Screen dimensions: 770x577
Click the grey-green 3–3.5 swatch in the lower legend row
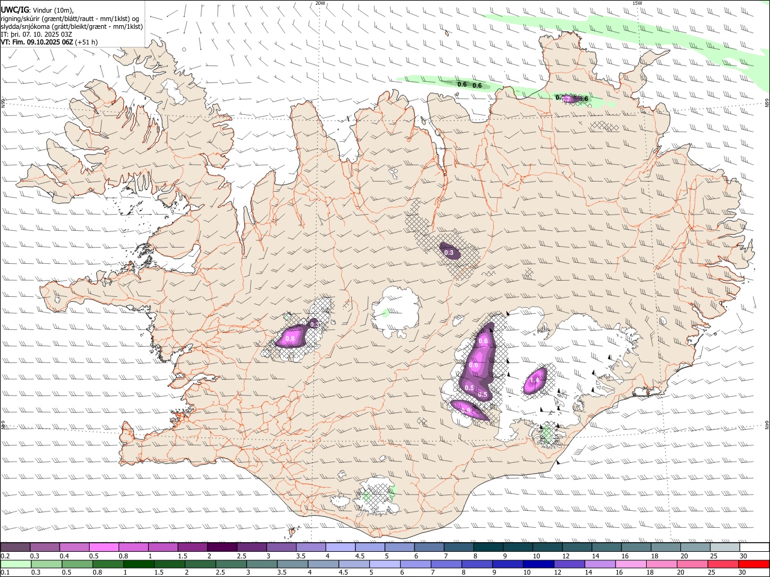[262, 564]
